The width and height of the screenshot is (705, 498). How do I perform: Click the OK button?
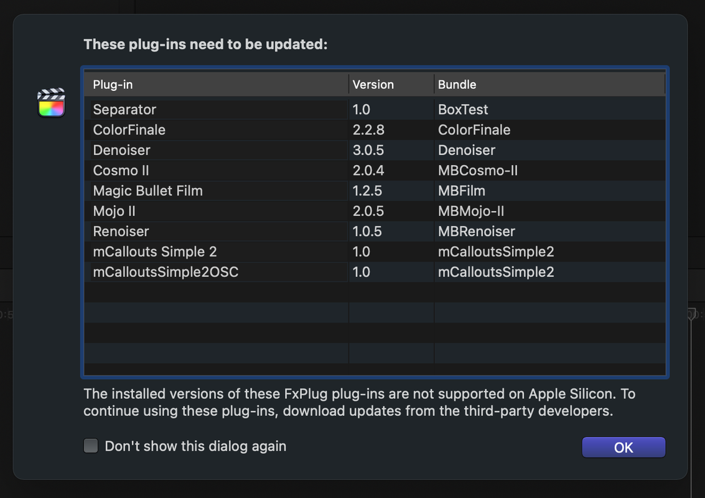pos(623,447)
